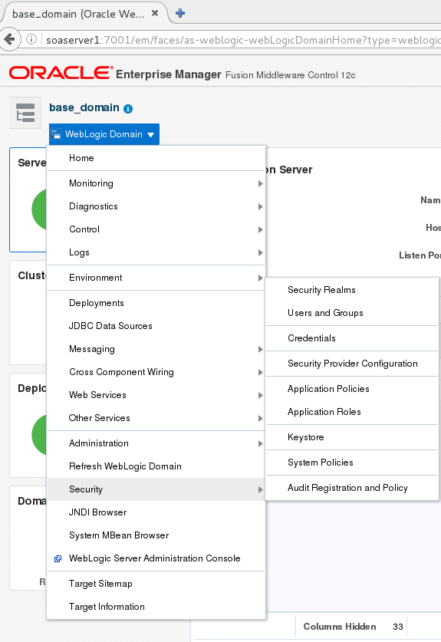Open a new browser tab with plus icon
Screen dimensions: 441x642
(x=180, y=13)
